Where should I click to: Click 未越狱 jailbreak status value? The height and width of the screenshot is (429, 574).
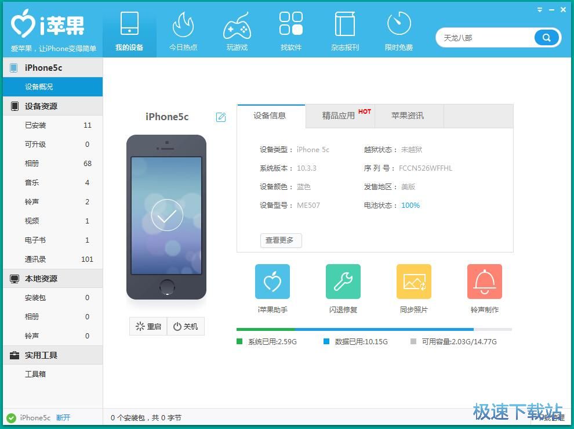tap(412, 150)
